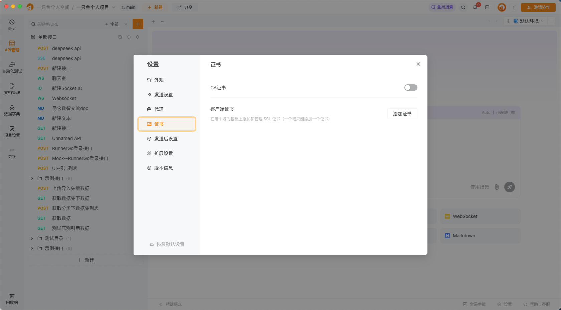561x310 pixels.
Task: Switch to 发送设置 settings tab
Action: pyautogui.click(x=163, y=95)
